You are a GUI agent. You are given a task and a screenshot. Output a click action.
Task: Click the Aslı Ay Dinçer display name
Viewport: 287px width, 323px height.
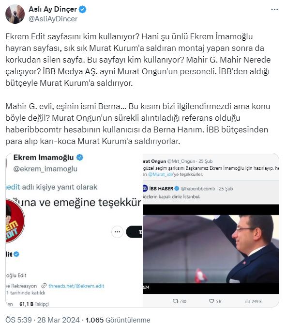click(53, 9)
